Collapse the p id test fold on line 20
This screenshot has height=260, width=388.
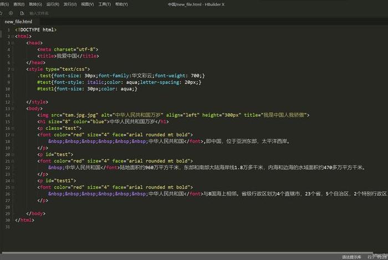[12, 154]
